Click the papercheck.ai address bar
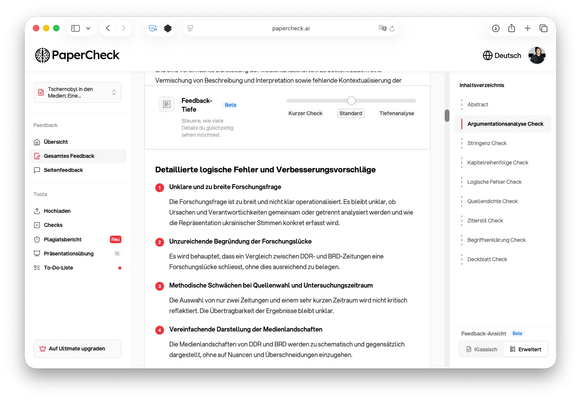Screen dimensions: 581x401 coord(291,28)
